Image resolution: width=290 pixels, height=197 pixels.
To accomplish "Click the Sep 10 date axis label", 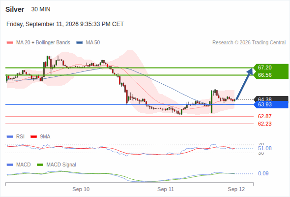I will coord(81,189).
